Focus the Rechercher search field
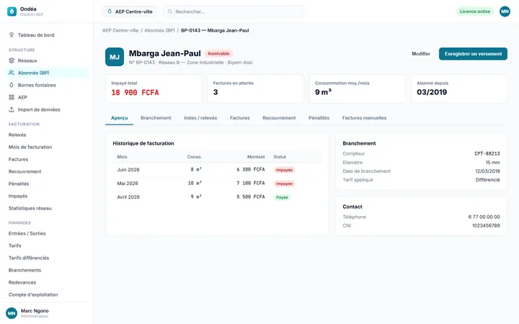519x324 pixels. (x=234, y=12)
